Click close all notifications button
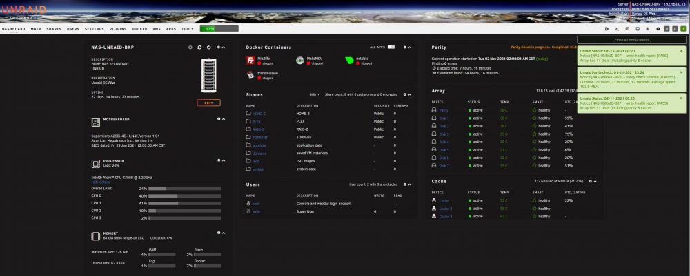The image size is (690, 276). 631,40
